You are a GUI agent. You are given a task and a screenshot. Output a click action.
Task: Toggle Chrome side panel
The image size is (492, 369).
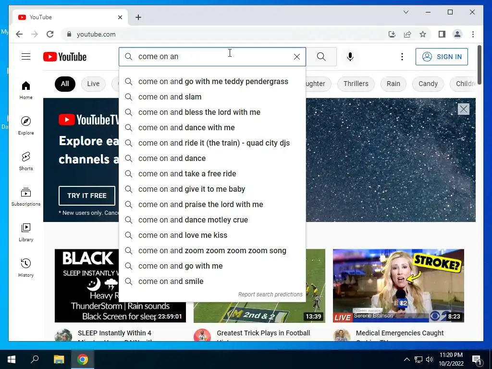click(442, 34)
